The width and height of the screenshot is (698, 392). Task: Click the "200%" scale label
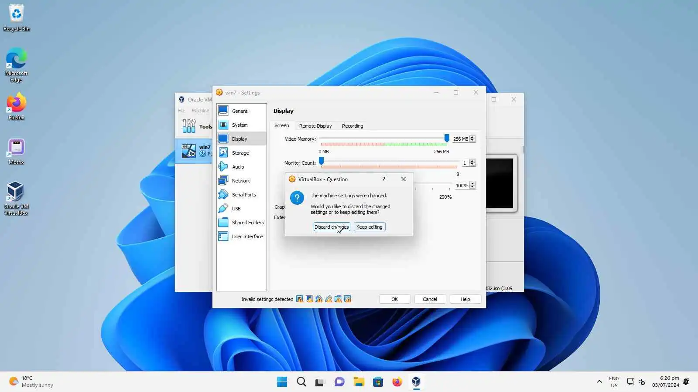pyautogui.click(x=445, y=197)
